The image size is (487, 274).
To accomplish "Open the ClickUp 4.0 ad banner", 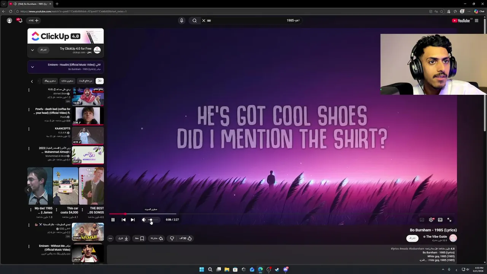I will (x=65, y=36).
